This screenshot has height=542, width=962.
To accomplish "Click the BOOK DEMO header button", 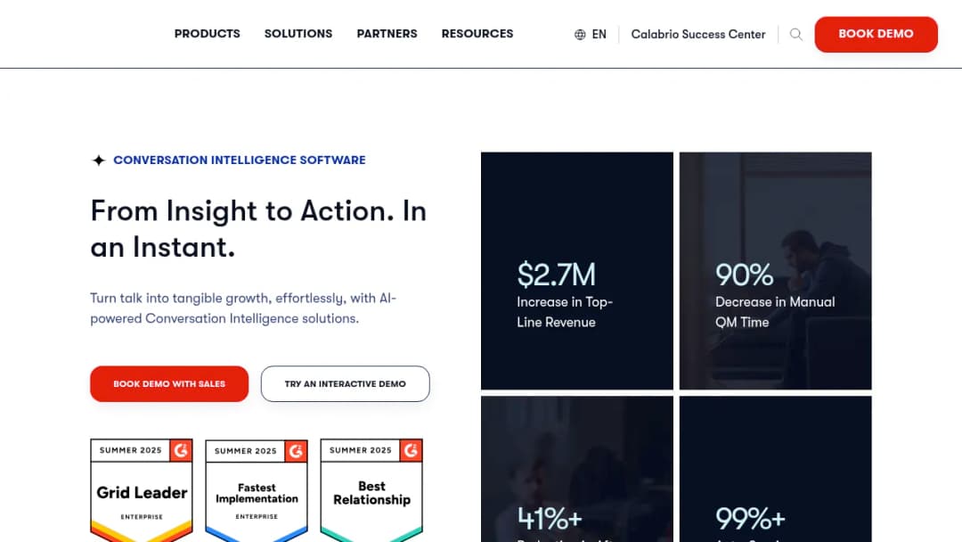I will point(876,35).
